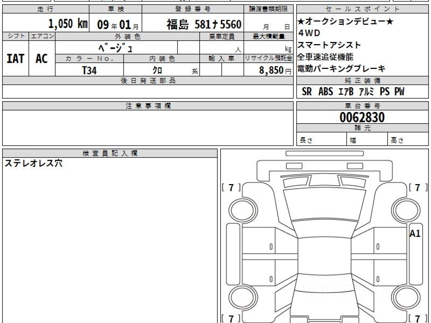Click the 外装色 header
The height and width of the screenshot is (323, 431).
coord(128,36)
